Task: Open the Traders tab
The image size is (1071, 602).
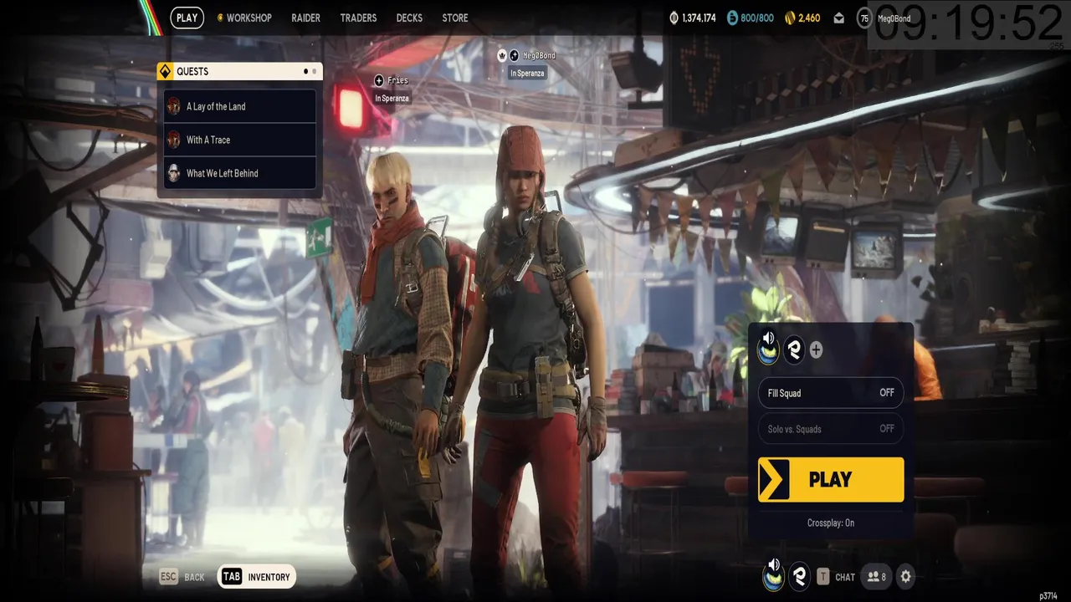Action: [x=358, y=18]
